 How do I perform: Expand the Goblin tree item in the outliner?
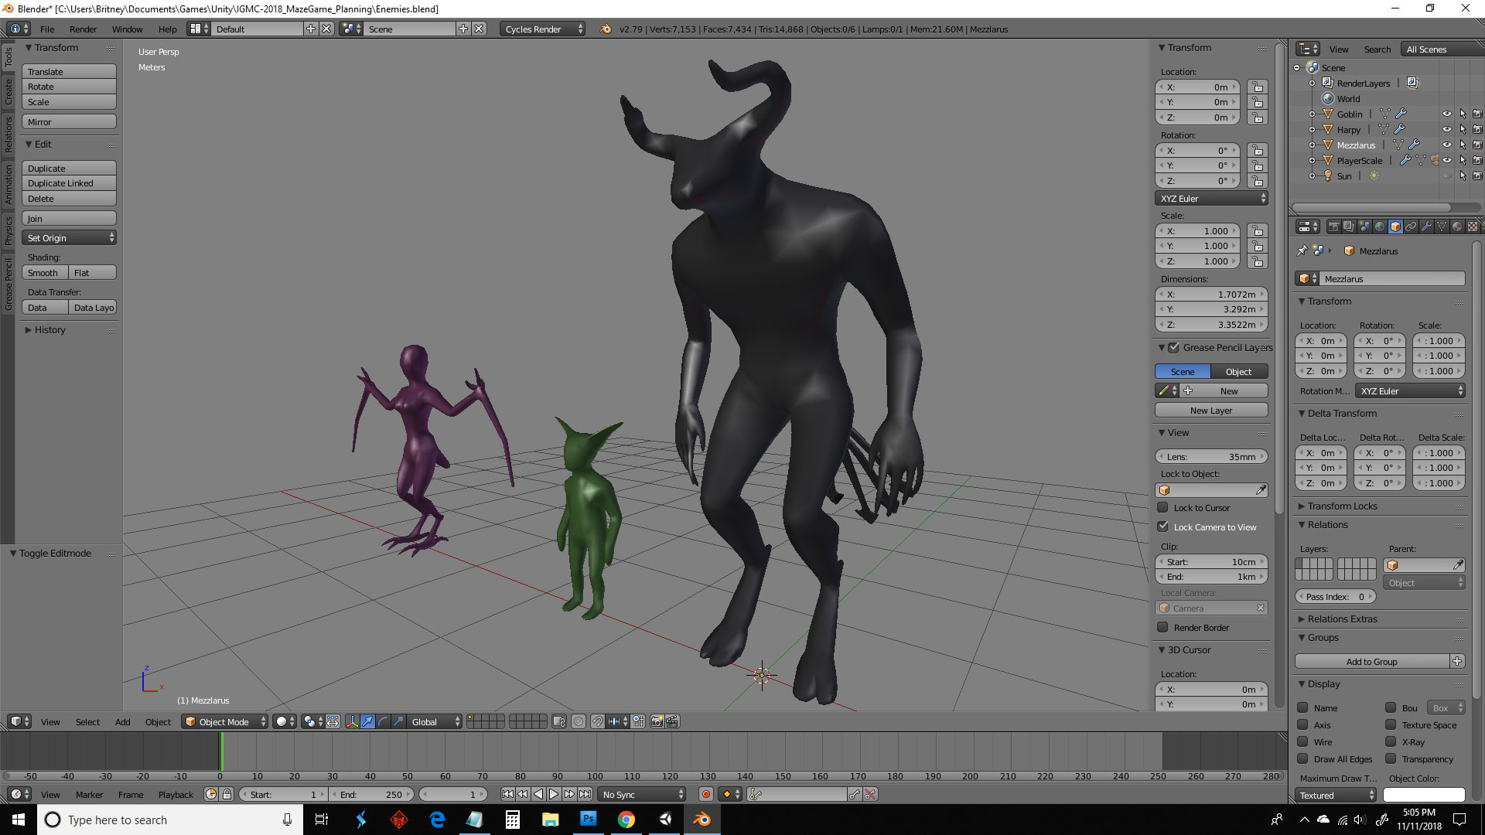click(x=1312, y=114)
